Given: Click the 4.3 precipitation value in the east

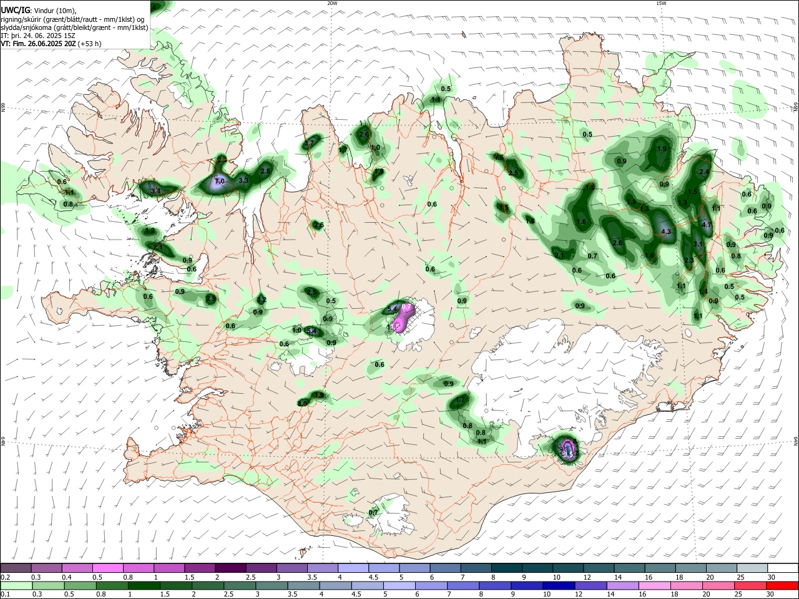Looking at the screenshot, I should coord(665,231).
